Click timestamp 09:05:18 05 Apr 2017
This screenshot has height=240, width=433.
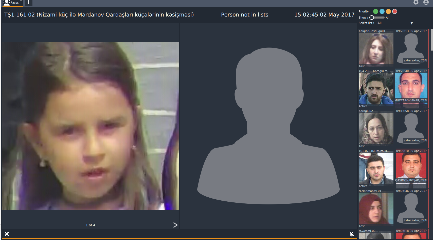pyautogui.click(x=411, y=231)
